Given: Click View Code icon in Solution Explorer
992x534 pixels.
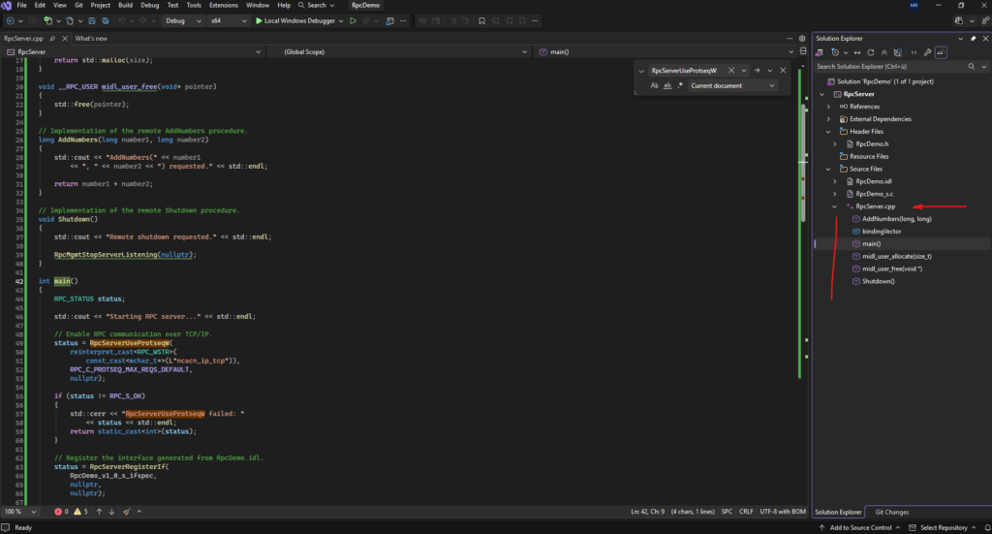Looking at the screenshot, I should [914, 52].
